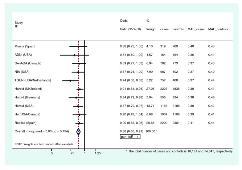Click MAF_cases value 0.36

click(x=191, y=55)
